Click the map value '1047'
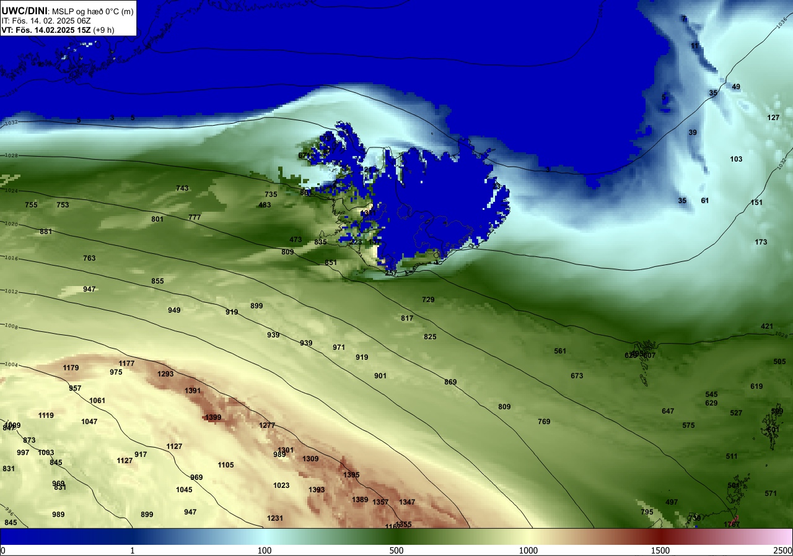Image resolution: width=793 pixels, height=556 pixels. (89, 422)
